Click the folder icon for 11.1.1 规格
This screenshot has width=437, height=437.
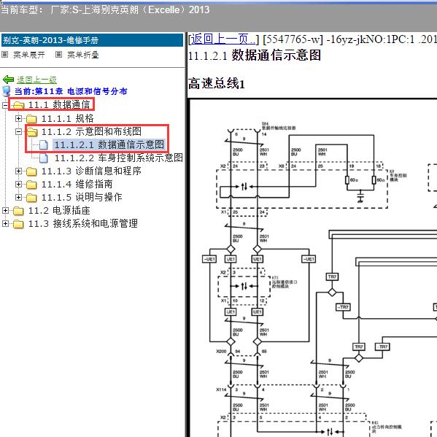click(x=31, y=119)
